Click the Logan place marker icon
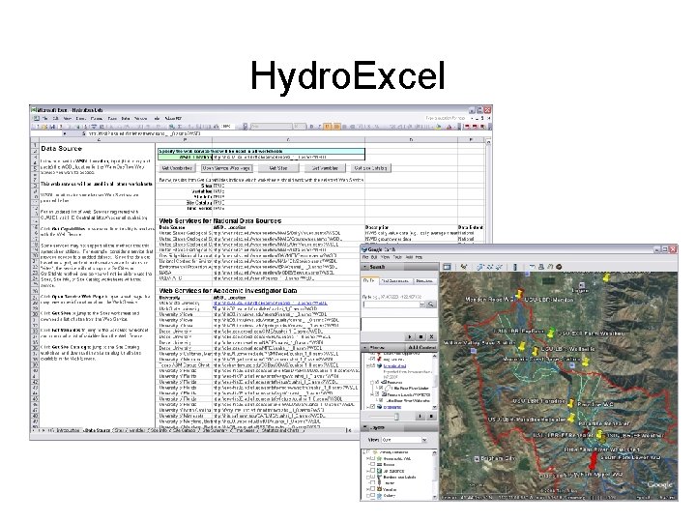The width and height of the screenshot is (696, 522). (x=582, y=284)
